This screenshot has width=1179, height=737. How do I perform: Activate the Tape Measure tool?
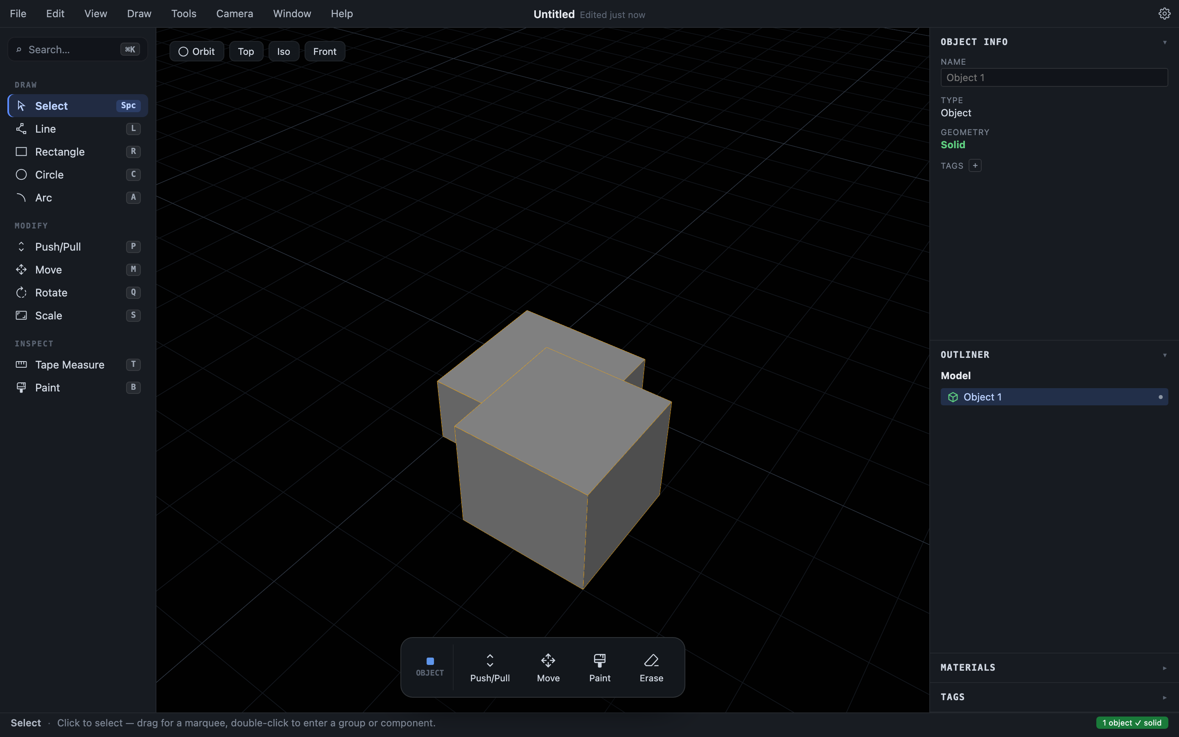pos(78,364)
